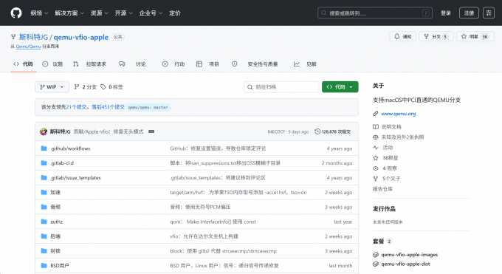Click the fork icon button
Viewport: 502px width, 274px height.
coord(426,36)
